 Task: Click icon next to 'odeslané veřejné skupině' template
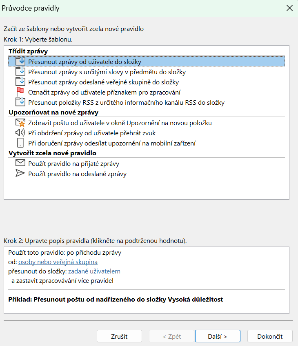pyautogui.click(x=20, y=82)
